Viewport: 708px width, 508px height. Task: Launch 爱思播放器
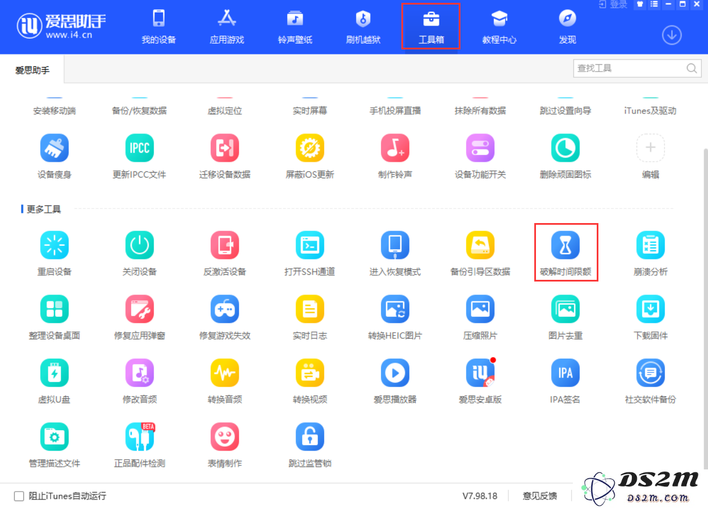[x=395, y=373]
